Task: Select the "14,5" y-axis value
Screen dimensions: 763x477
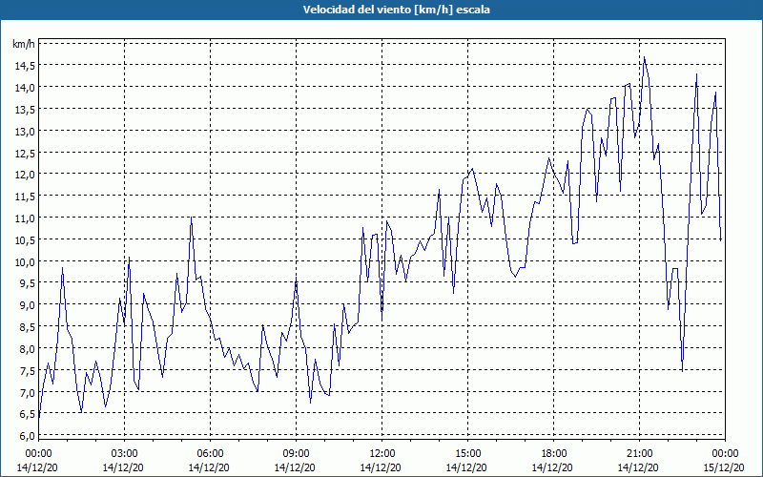Action: [25, 66]
